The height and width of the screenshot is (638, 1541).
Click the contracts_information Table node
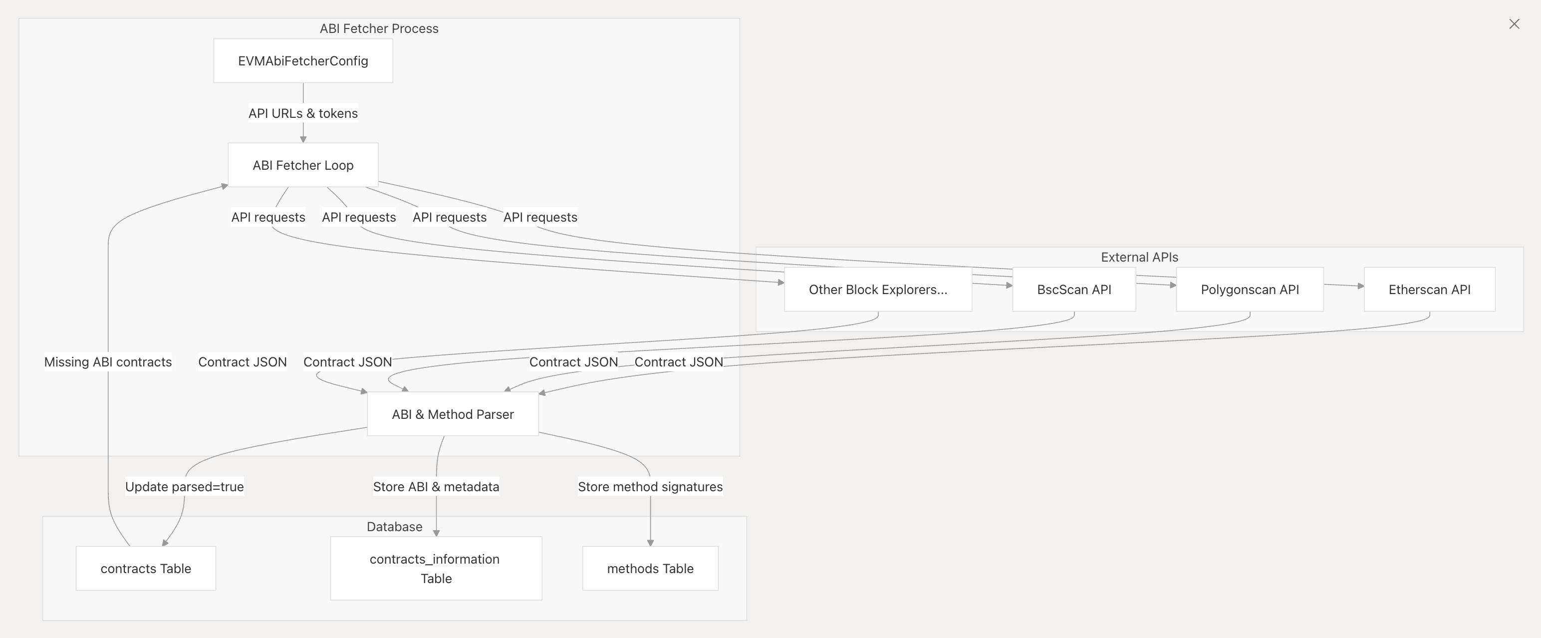click(436, 569)
